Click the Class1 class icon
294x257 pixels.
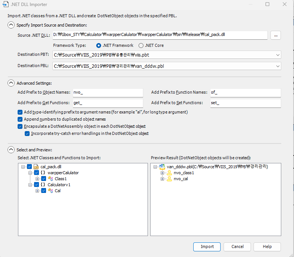click(x=51, y=179)
